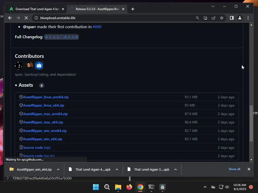Open sparr's contributor avatar
Viewport: 258px width, 193px height.
tap(19, 66)
